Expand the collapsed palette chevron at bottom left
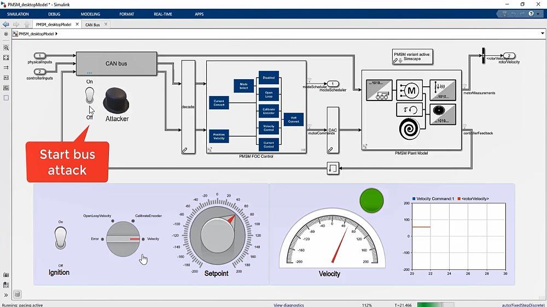Image resolution: width=547 pixels, height=307 pixels. point(6,295)
